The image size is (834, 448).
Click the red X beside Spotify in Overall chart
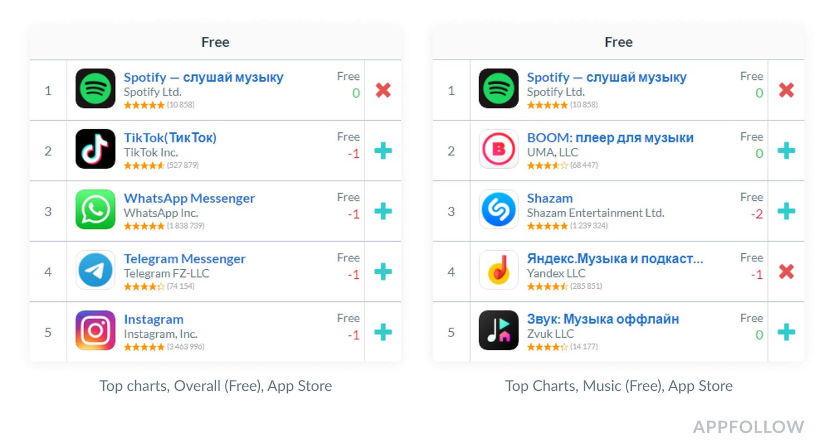click(383, 90)
